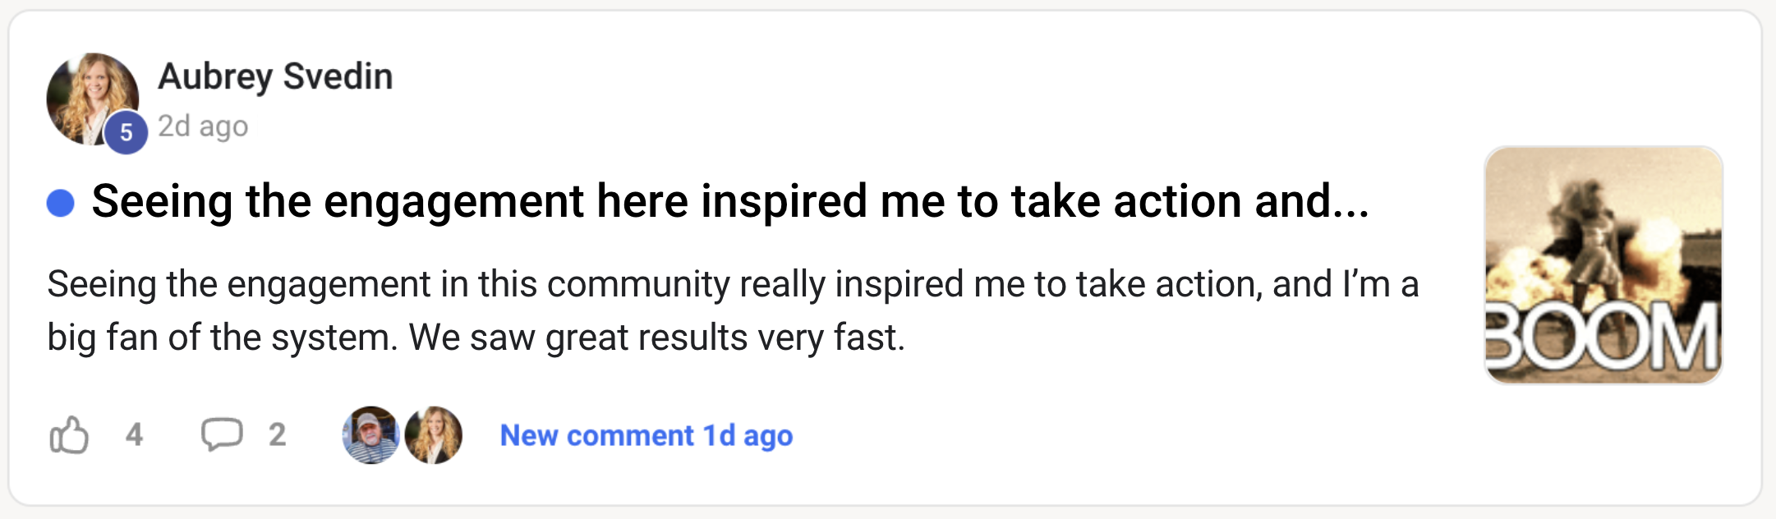The width and height of the screenshot is (1776, 519).
Task: Click the commenter avatar wearing a cap
Action: 370,435
